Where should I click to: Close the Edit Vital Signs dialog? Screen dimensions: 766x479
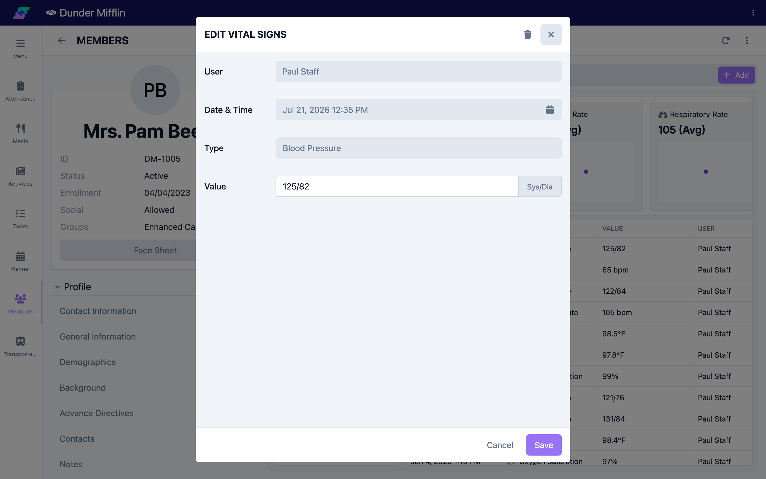(551, 35)
